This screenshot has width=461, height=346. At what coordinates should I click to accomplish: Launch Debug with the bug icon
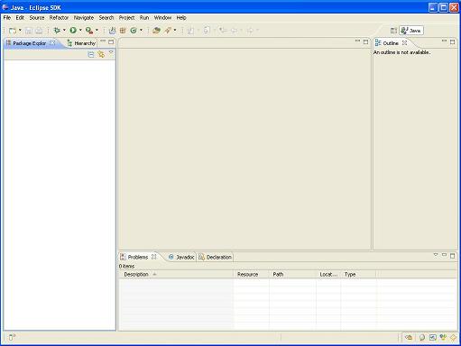57,31
